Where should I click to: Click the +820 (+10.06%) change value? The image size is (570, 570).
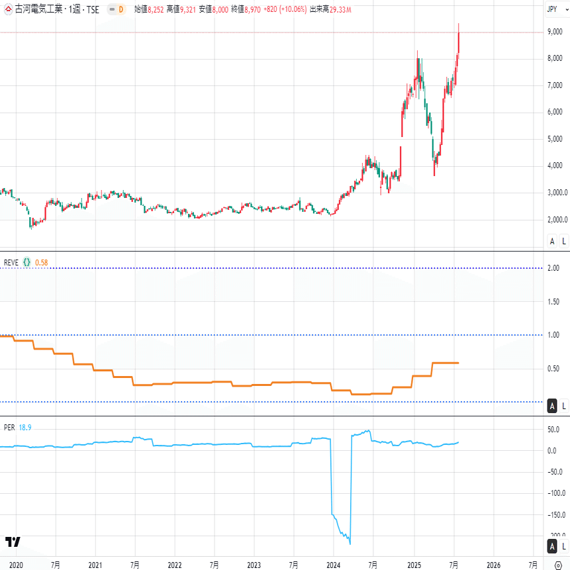tap(285, 9)
